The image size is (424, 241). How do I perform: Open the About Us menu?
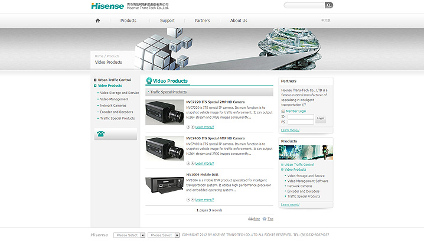click(239, 21)
